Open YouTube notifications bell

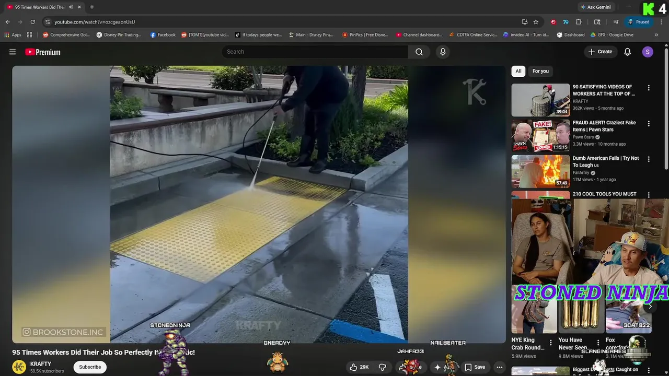pyautogui.click(x=628, y=52)
